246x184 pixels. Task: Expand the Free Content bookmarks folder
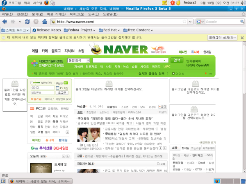(x=138, y=30)
